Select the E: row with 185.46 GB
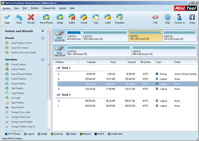Screen dimensions: 199x141 [127, 79]
